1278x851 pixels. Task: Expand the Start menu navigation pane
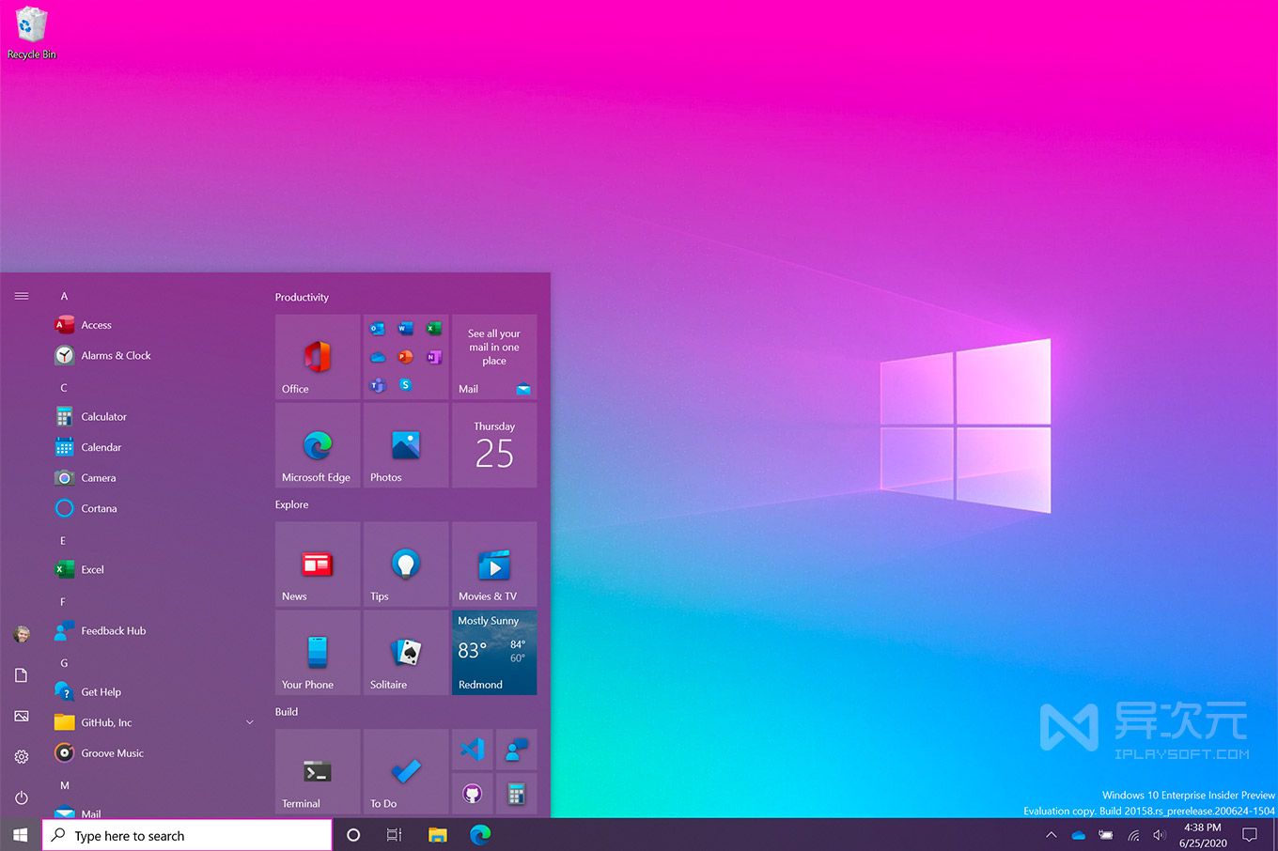[21, 295]
